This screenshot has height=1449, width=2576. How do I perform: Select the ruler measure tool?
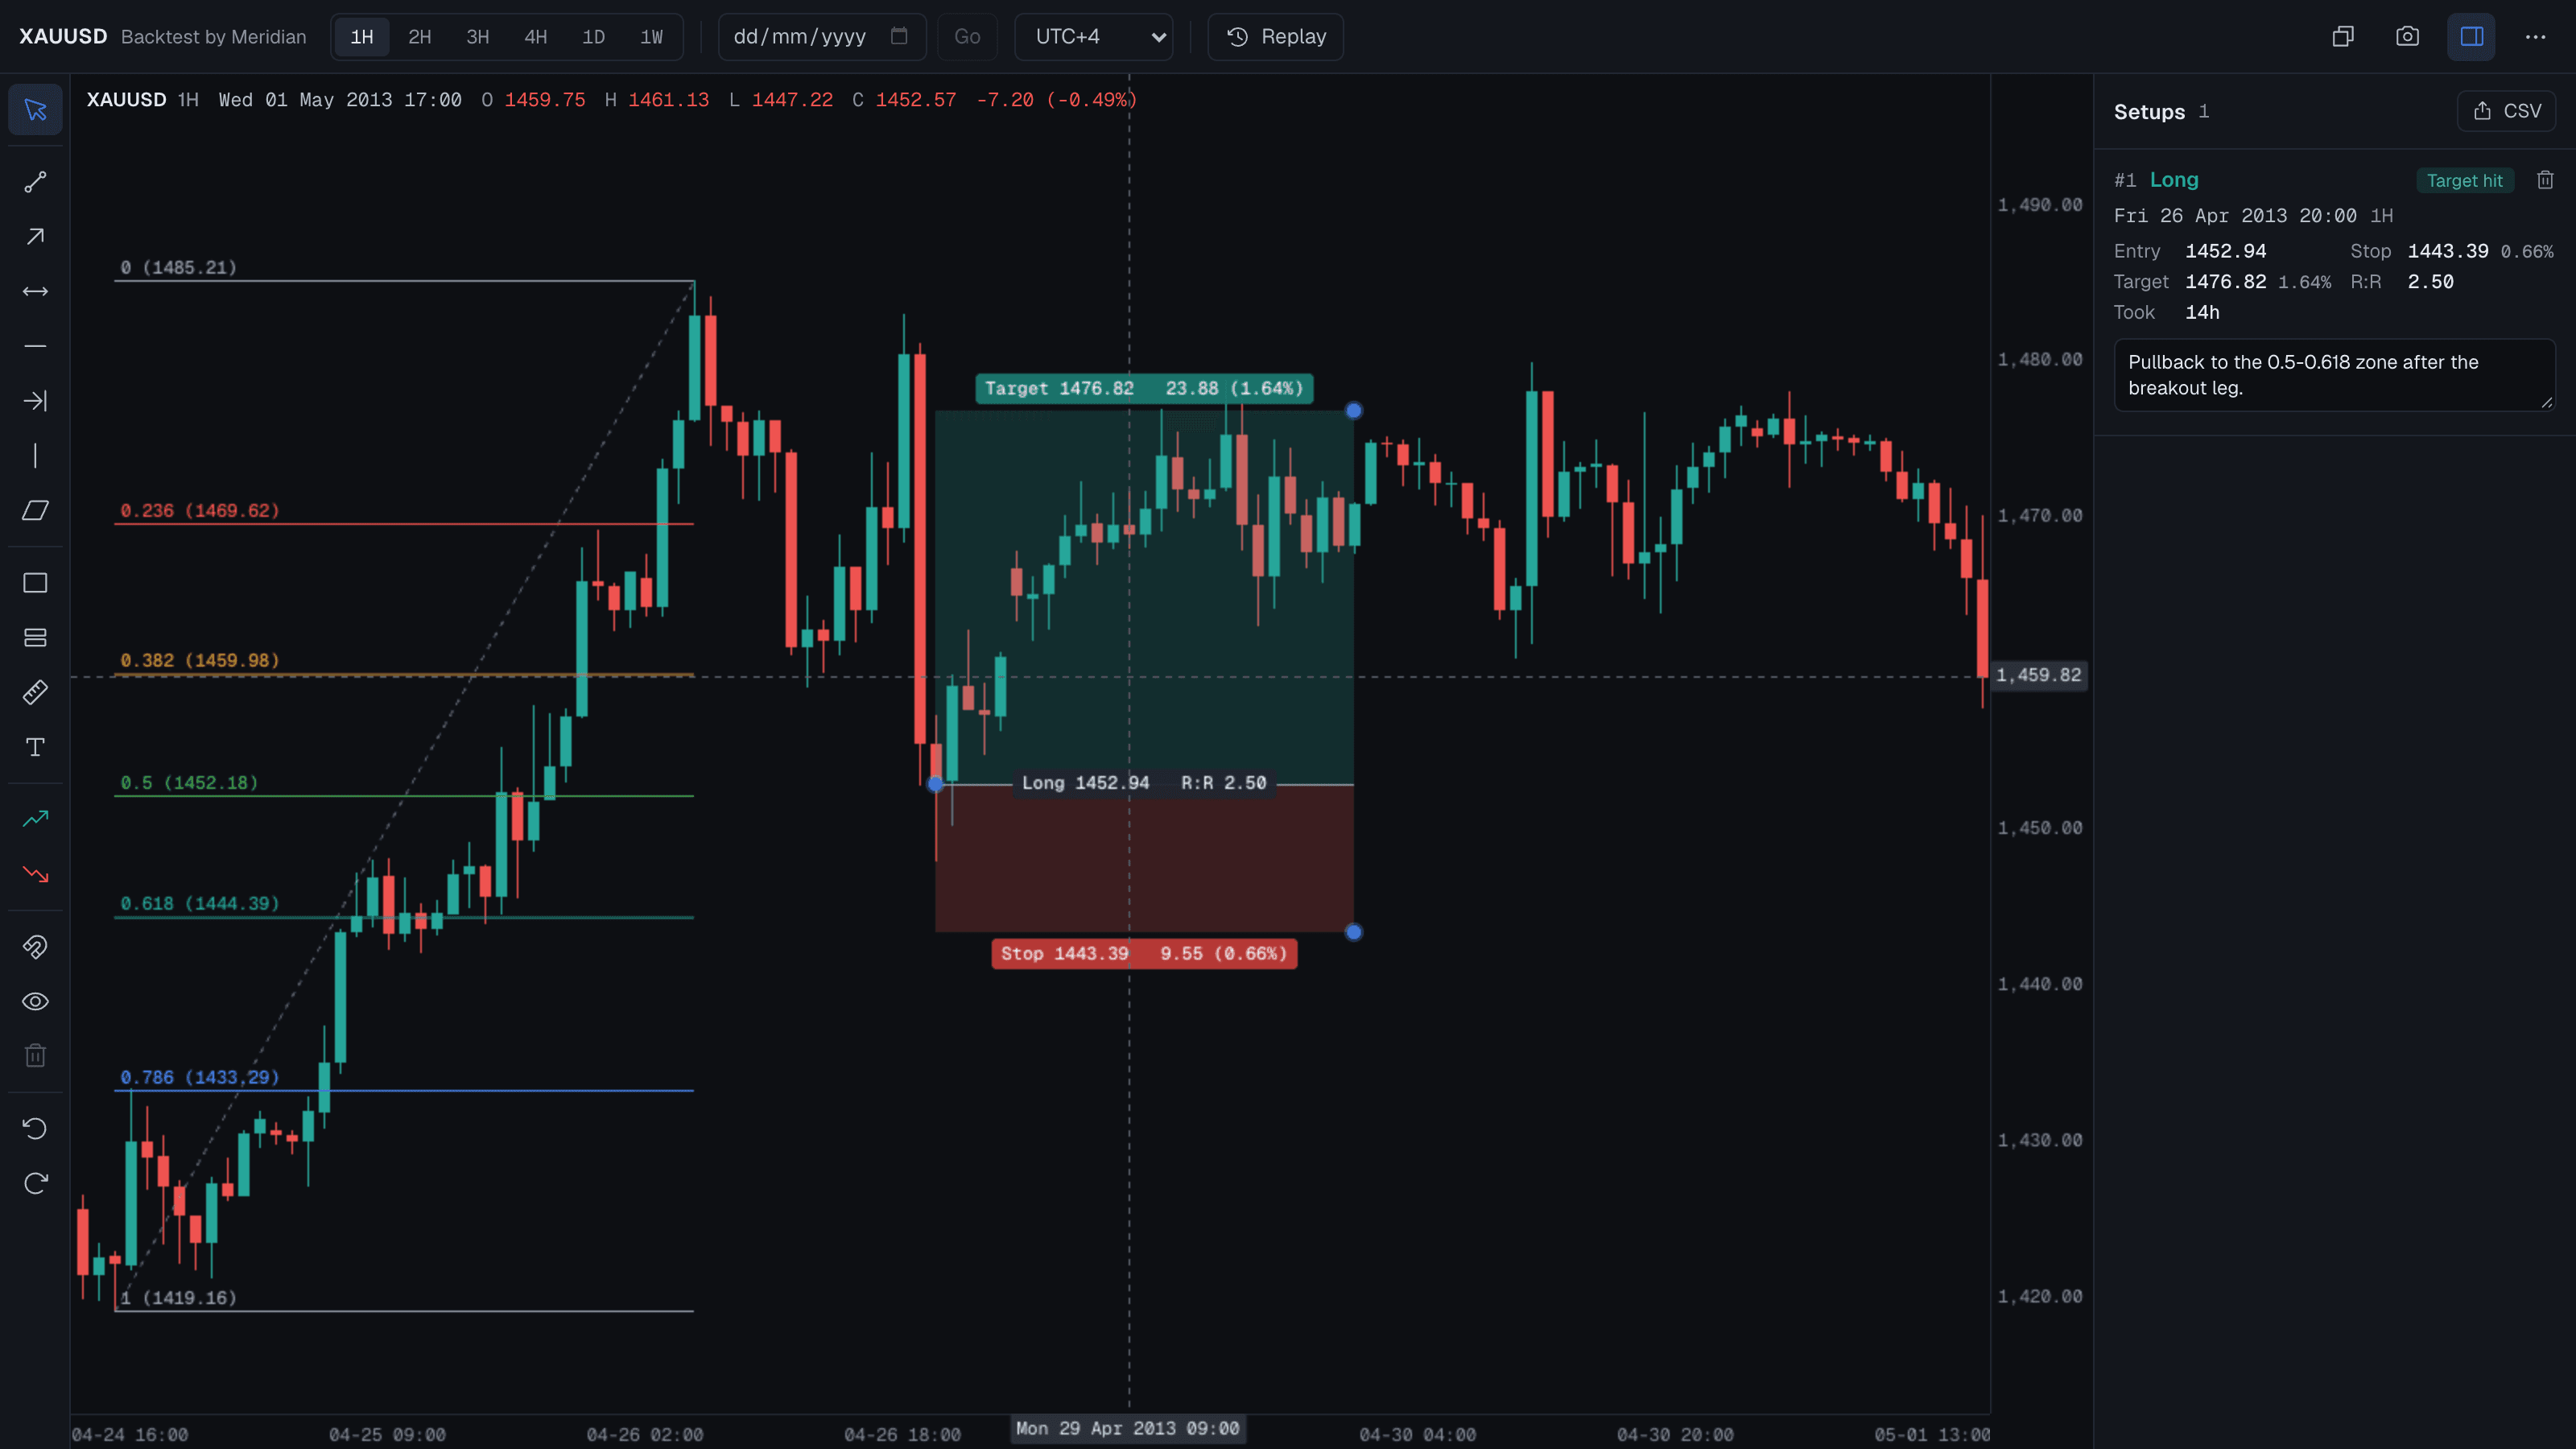(35, 692)
